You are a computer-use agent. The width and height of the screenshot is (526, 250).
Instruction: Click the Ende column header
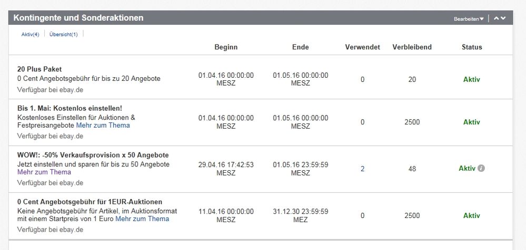300,47
